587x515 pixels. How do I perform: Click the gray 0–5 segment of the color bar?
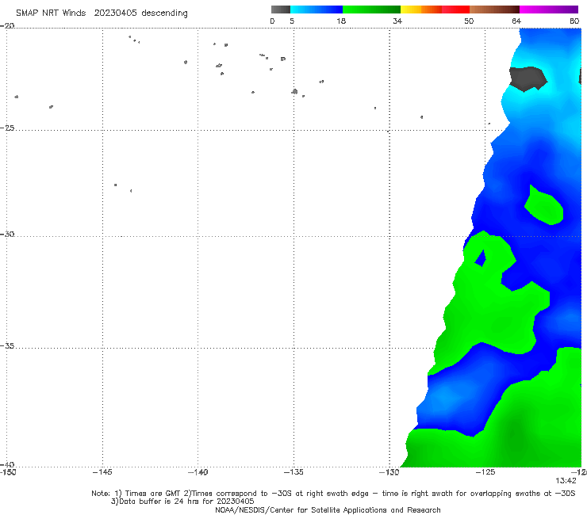(281, 10)
